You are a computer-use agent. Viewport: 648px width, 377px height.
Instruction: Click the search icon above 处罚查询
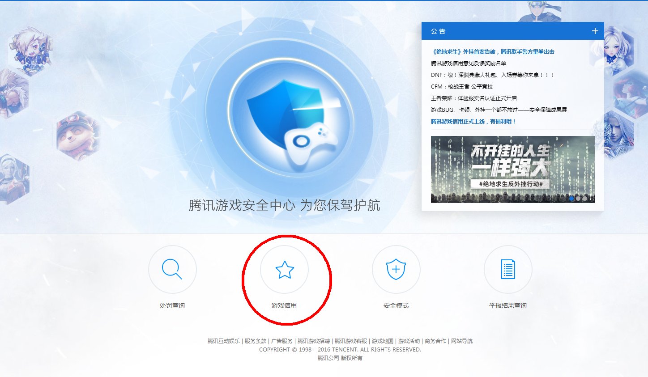point(173,270)
